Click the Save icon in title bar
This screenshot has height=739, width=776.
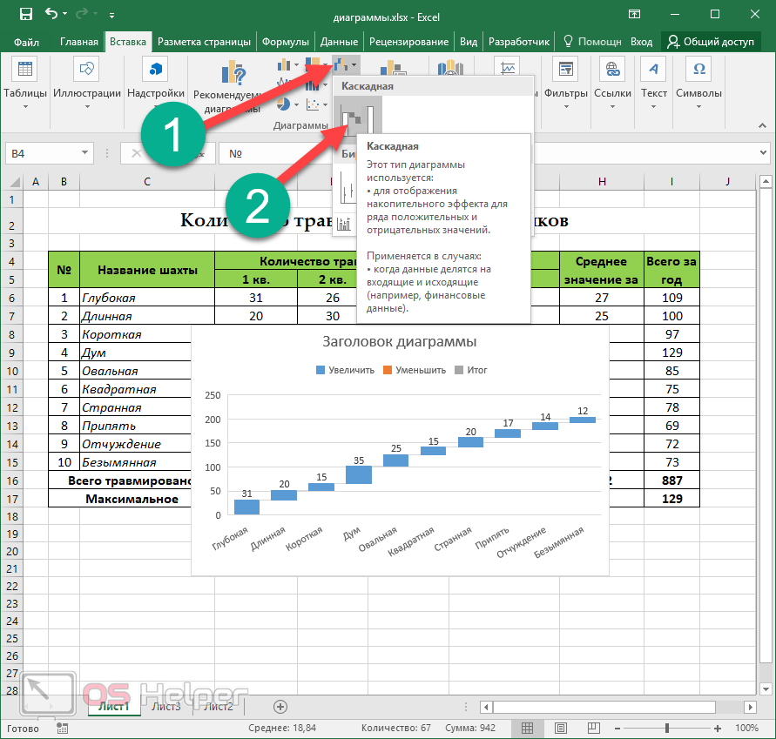point(25,15)
